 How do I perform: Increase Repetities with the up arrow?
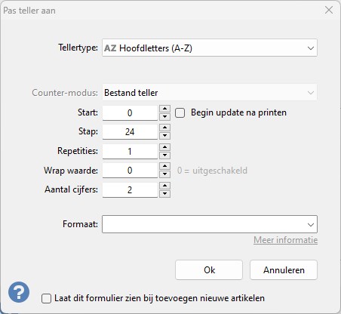tap(164, 147)
